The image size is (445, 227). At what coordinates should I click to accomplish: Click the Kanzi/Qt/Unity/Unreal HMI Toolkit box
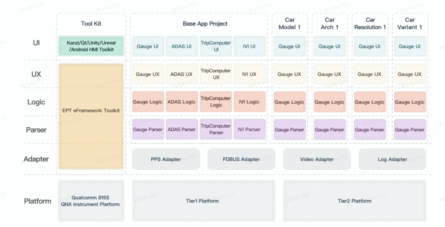click(x=91, y=46)
